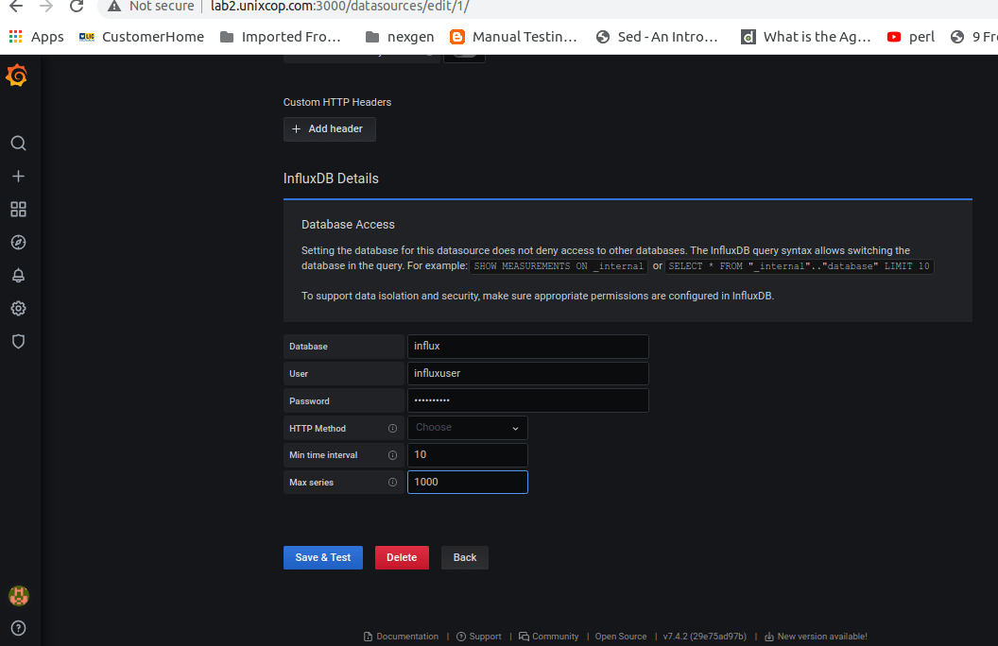Open the Community footer link

click(549, 637)
